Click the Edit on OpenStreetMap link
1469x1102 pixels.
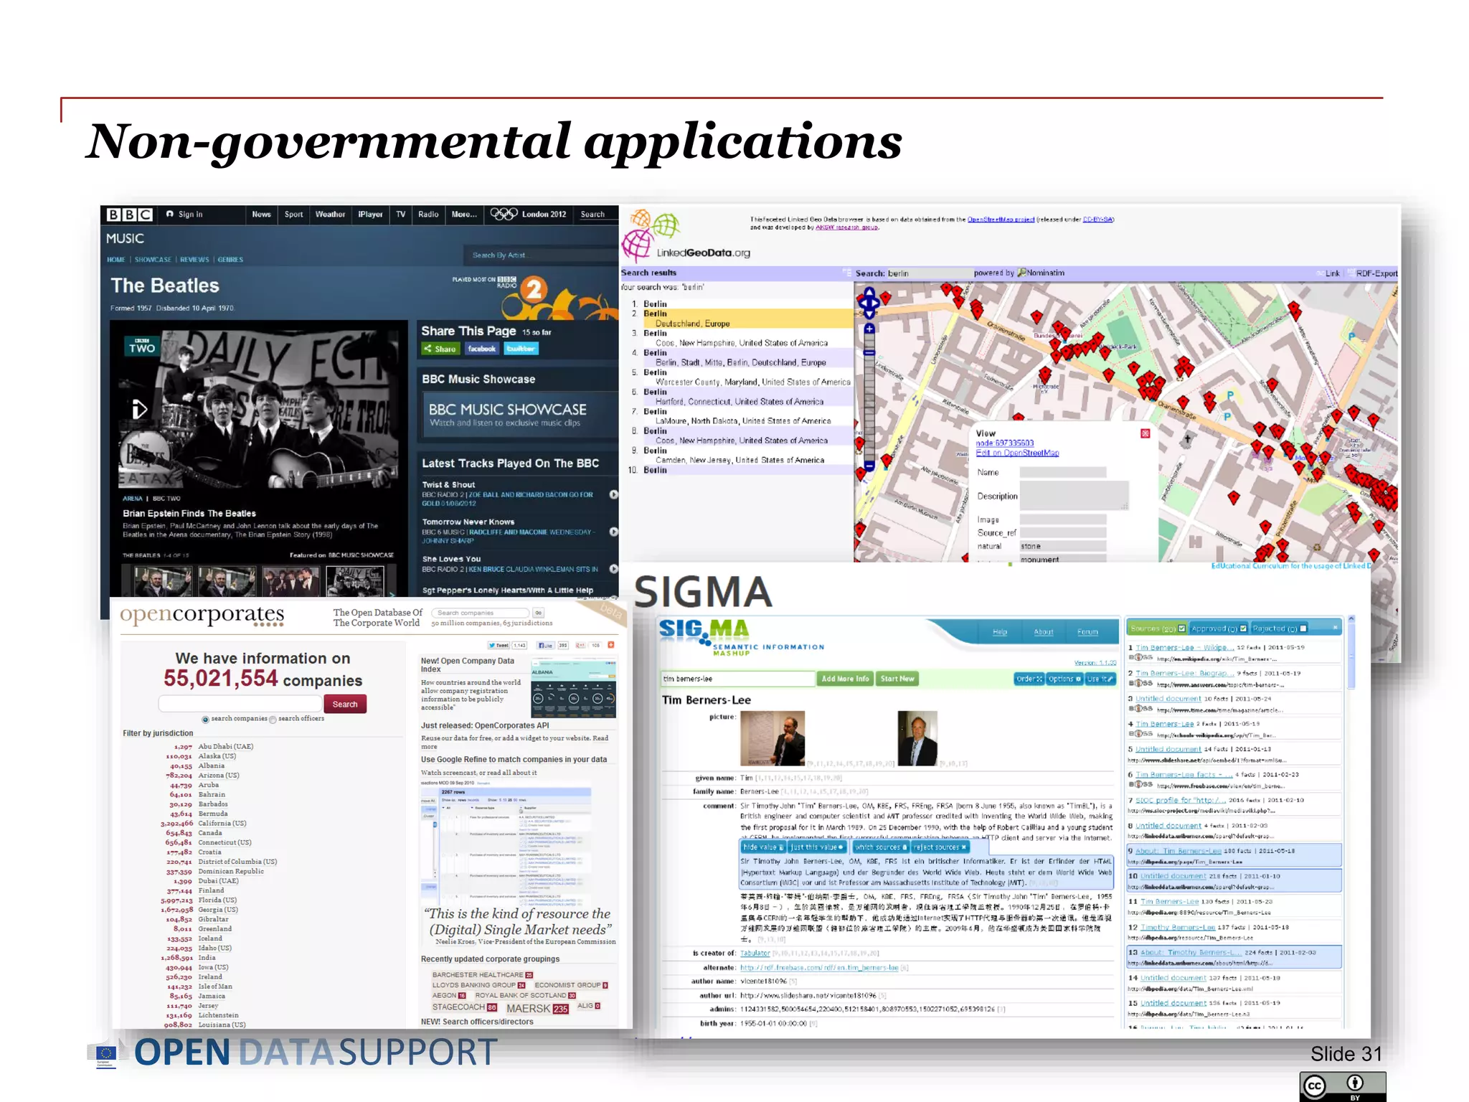tap(1017, 453)
